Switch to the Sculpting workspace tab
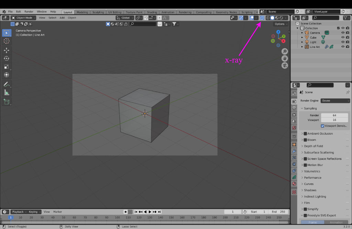 click(98, 12)
